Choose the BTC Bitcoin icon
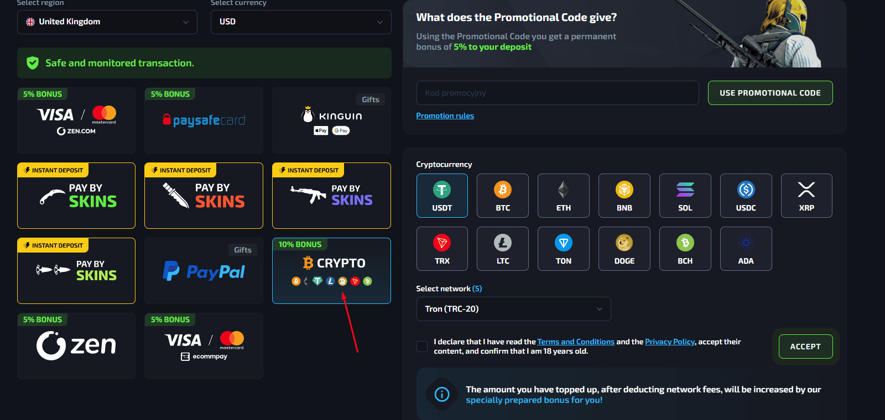 (x=502, y=196)
